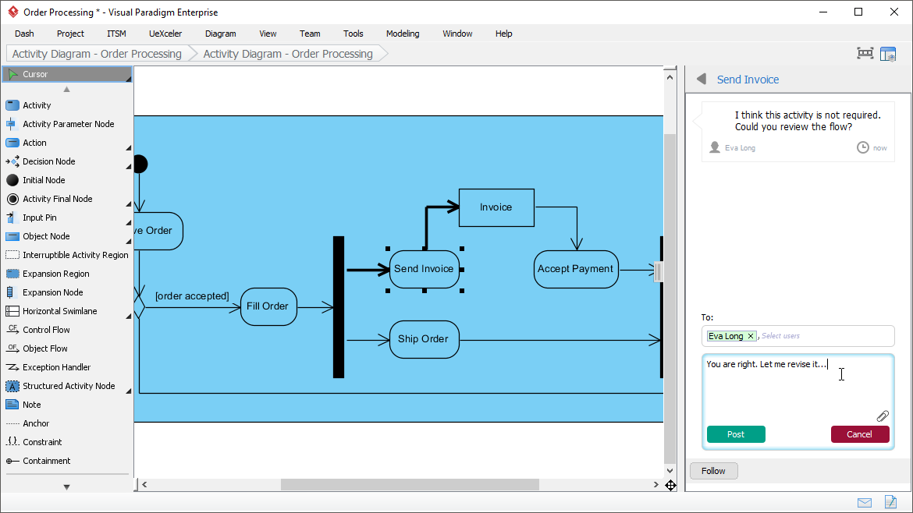Expand Activity Final Node variants arrow
The width and height of the screenshot is (913, 513).
coord(129,204)
